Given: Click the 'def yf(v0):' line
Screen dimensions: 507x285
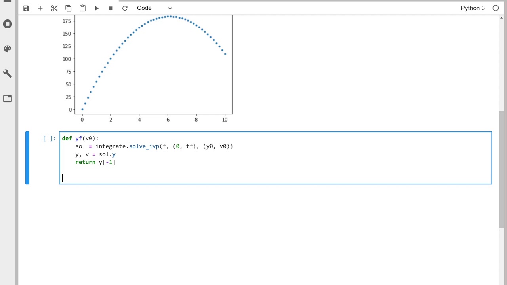Looking at the screenshot, I should pos(80,138).
